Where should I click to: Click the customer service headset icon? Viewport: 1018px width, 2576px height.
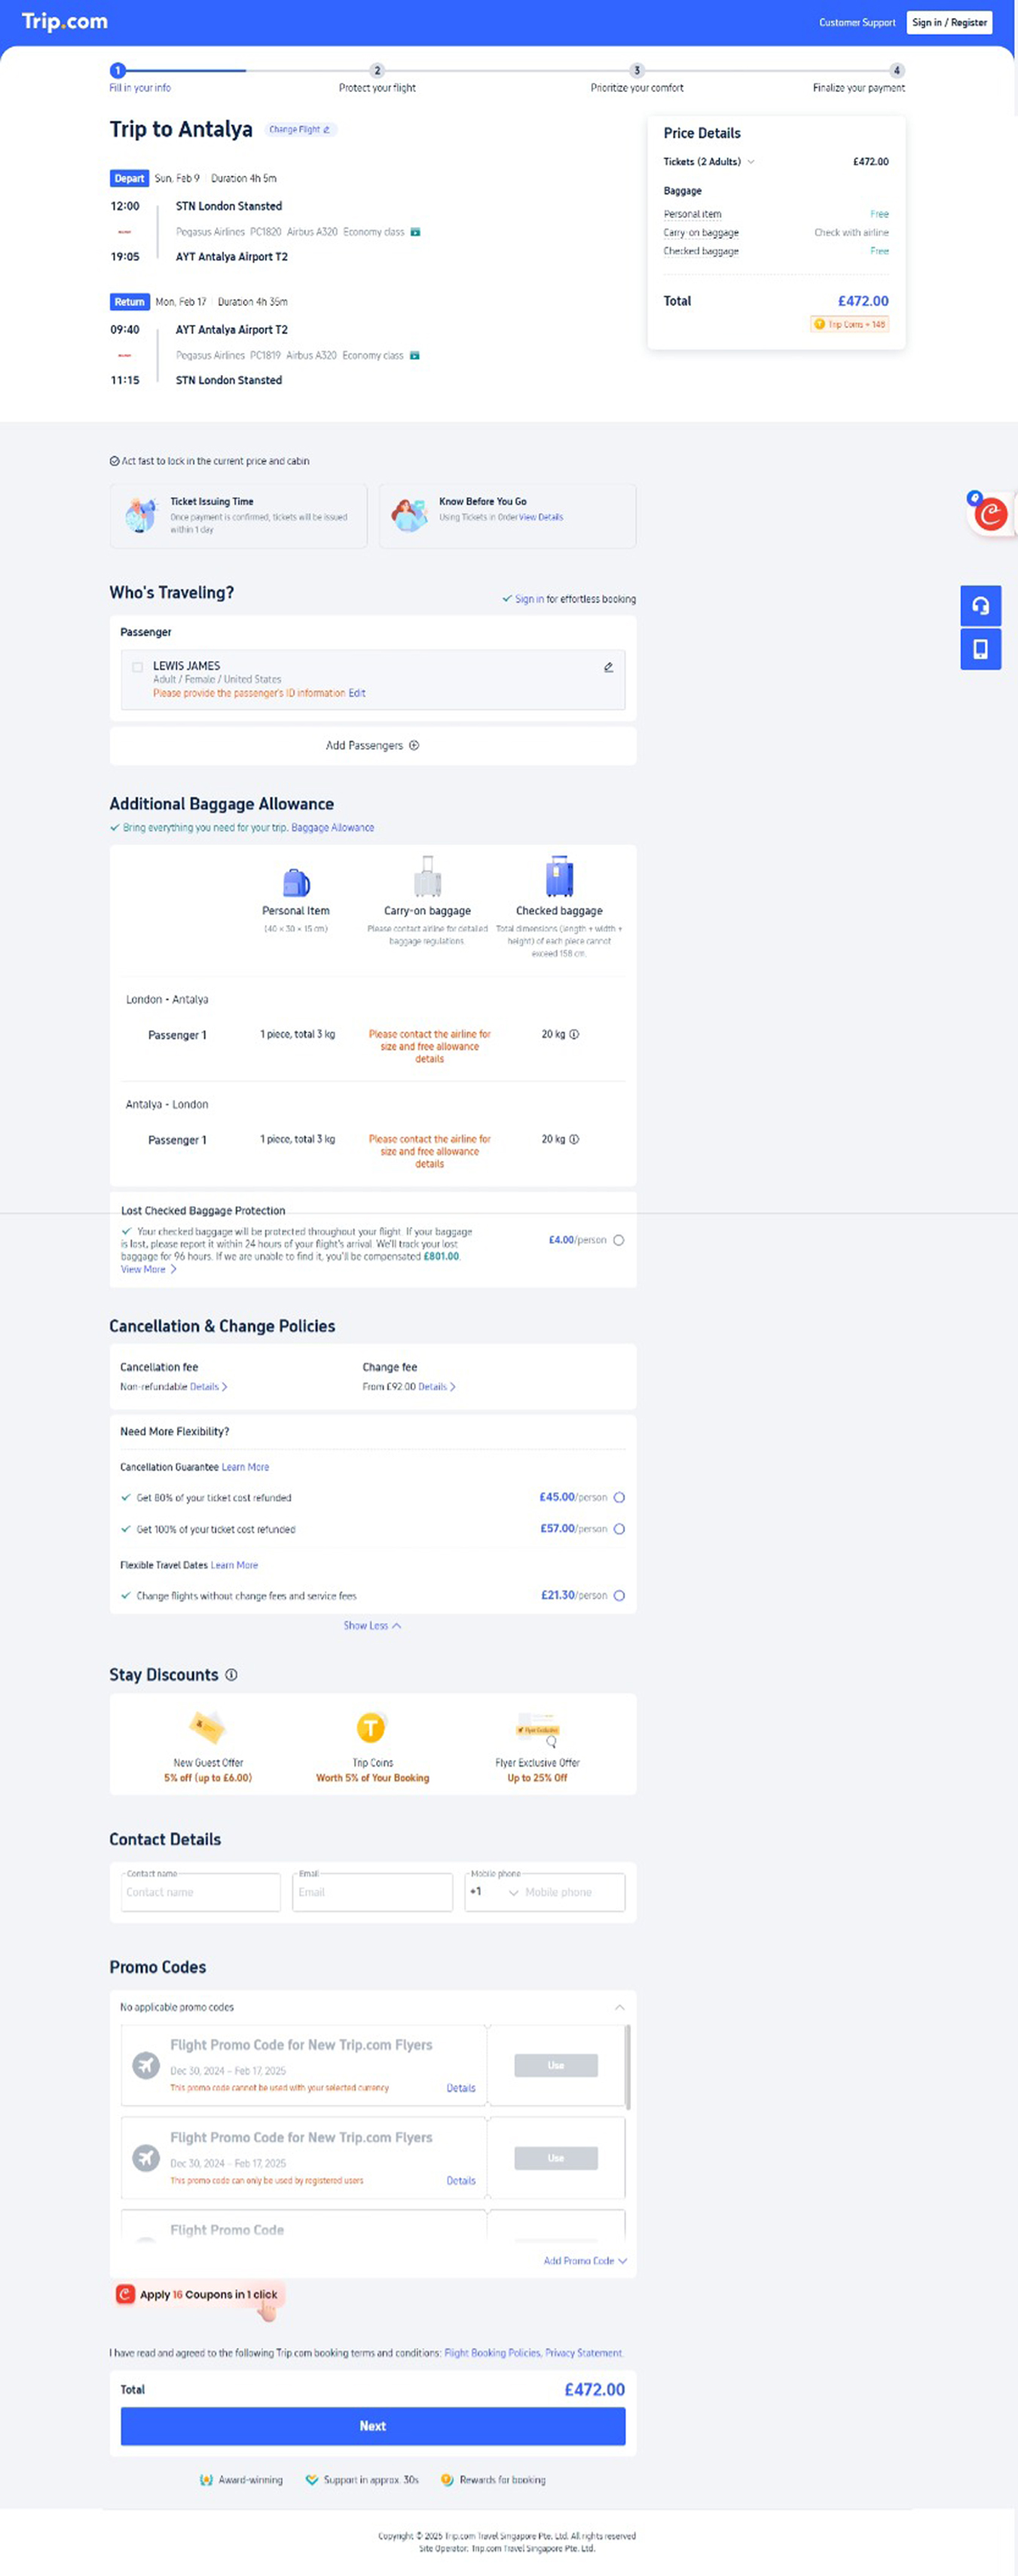pos(980,605)
